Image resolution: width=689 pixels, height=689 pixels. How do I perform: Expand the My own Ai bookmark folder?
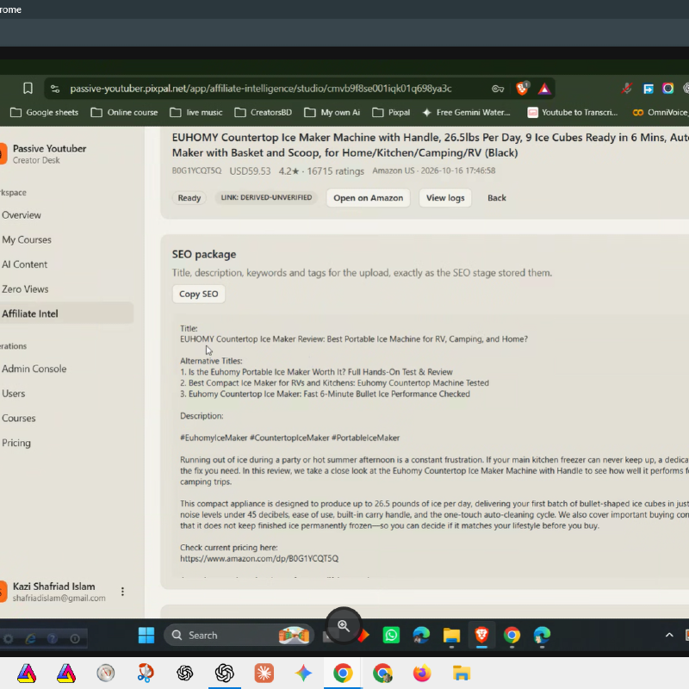coord(332,113)
